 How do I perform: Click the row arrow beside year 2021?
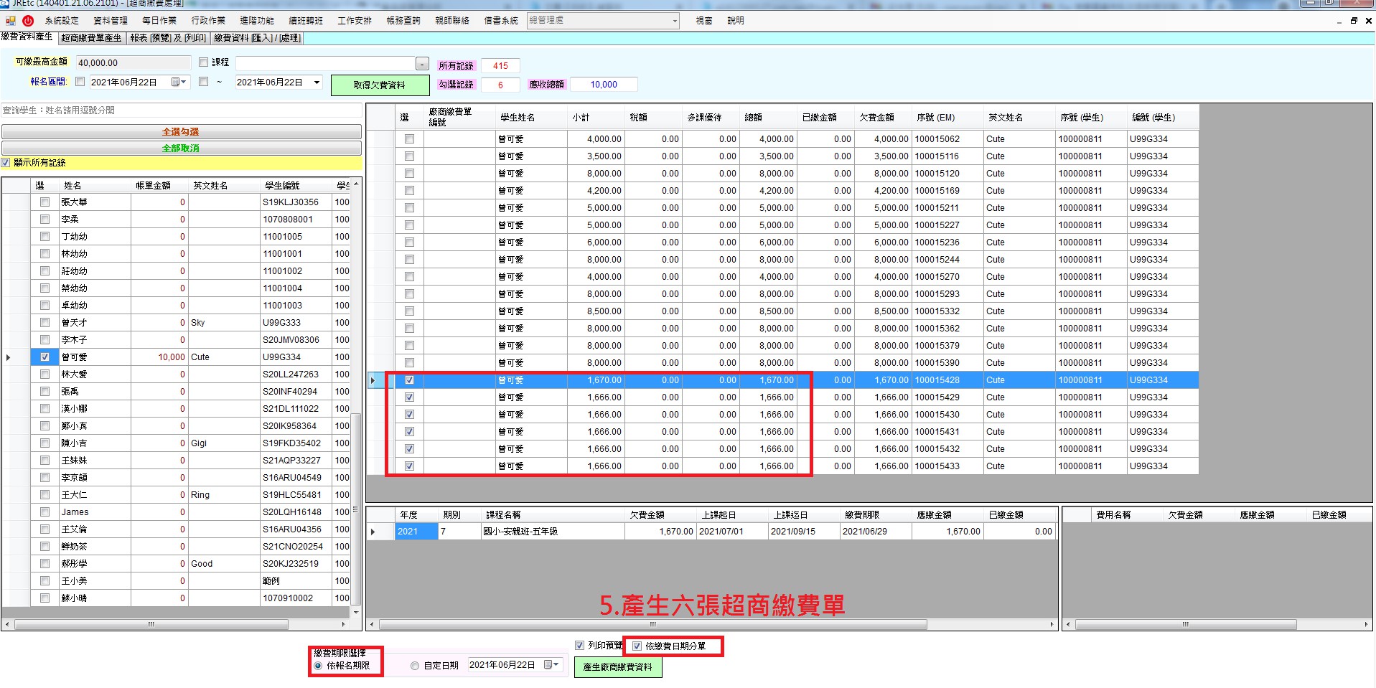[373, 532]
